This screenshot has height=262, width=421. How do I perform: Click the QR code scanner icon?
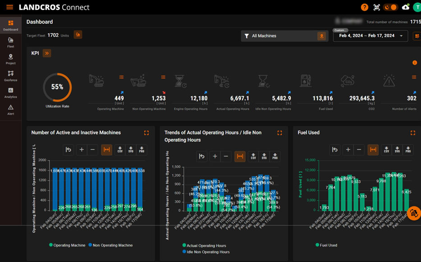click(x=377, y=7)
